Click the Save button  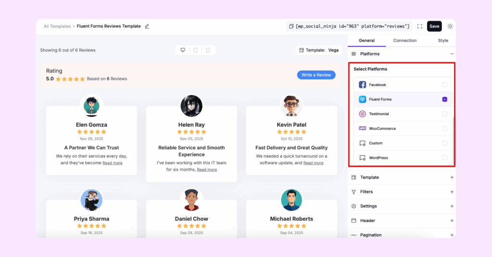pos(434,26)
